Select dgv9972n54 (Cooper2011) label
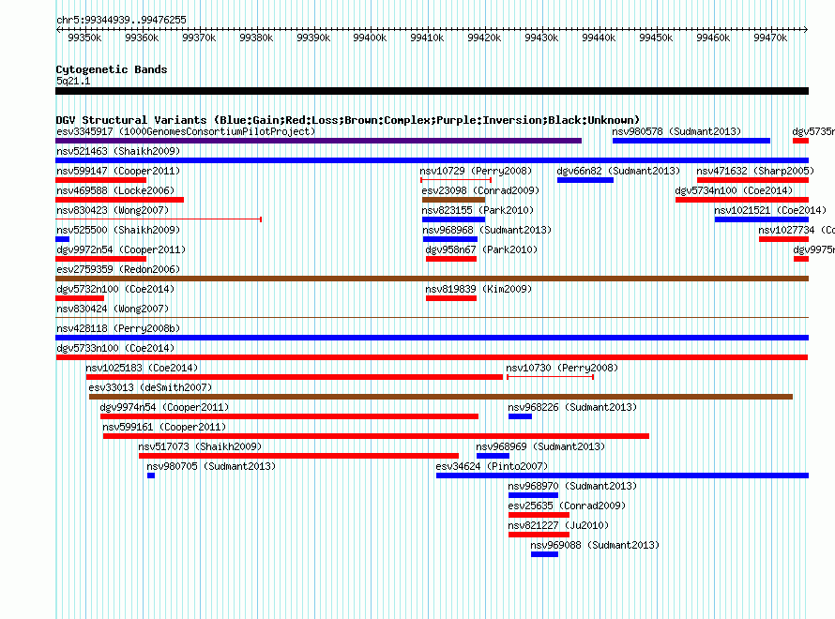 pyautogui.click(x=121, y=249)
